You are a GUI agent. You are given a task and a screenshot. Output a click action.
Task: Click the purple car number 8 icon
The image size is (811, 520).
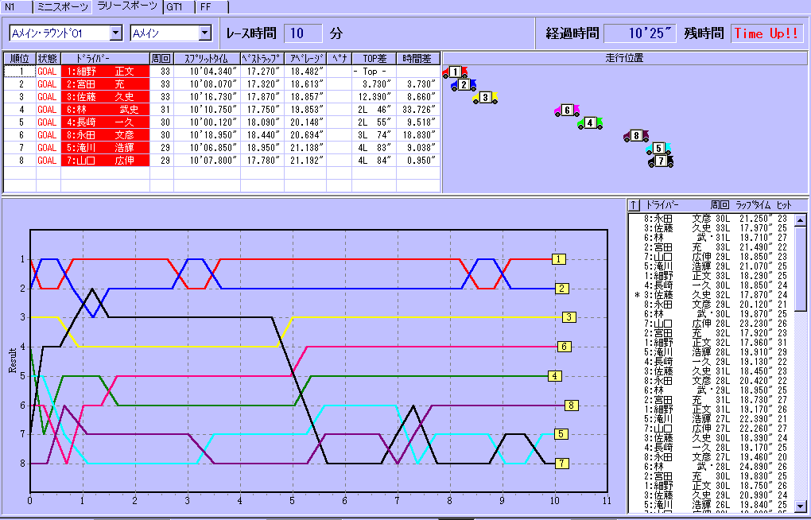pos(636,136)
